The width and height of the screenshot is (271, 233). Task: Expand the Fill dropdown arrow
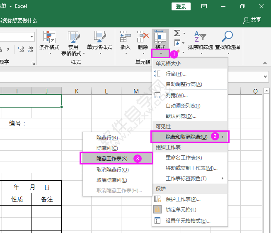[184, 43]
